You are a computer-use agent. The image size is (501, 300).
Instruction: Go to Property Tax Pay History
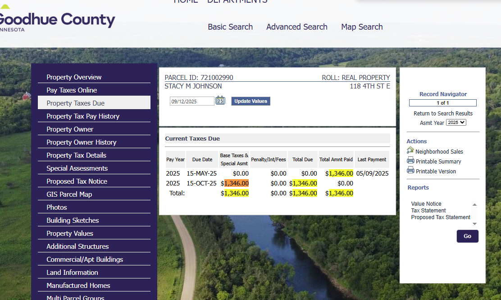83,116
